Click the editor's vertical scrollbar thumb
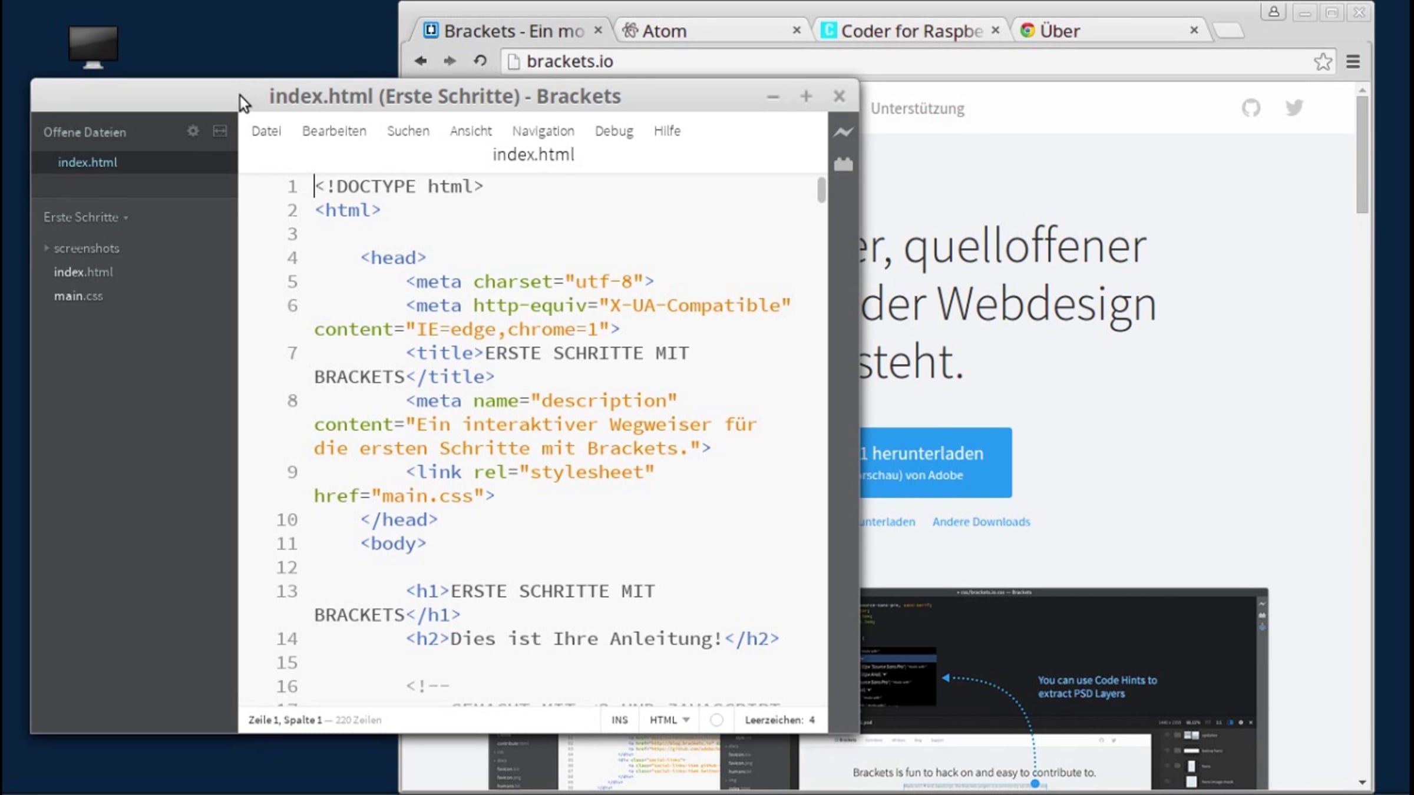This screenshot has height=795, width=1414. pos(821,190)
